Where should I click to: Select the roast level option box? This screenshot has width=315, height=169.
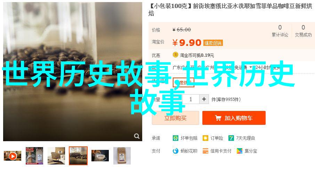pos(183,83)
